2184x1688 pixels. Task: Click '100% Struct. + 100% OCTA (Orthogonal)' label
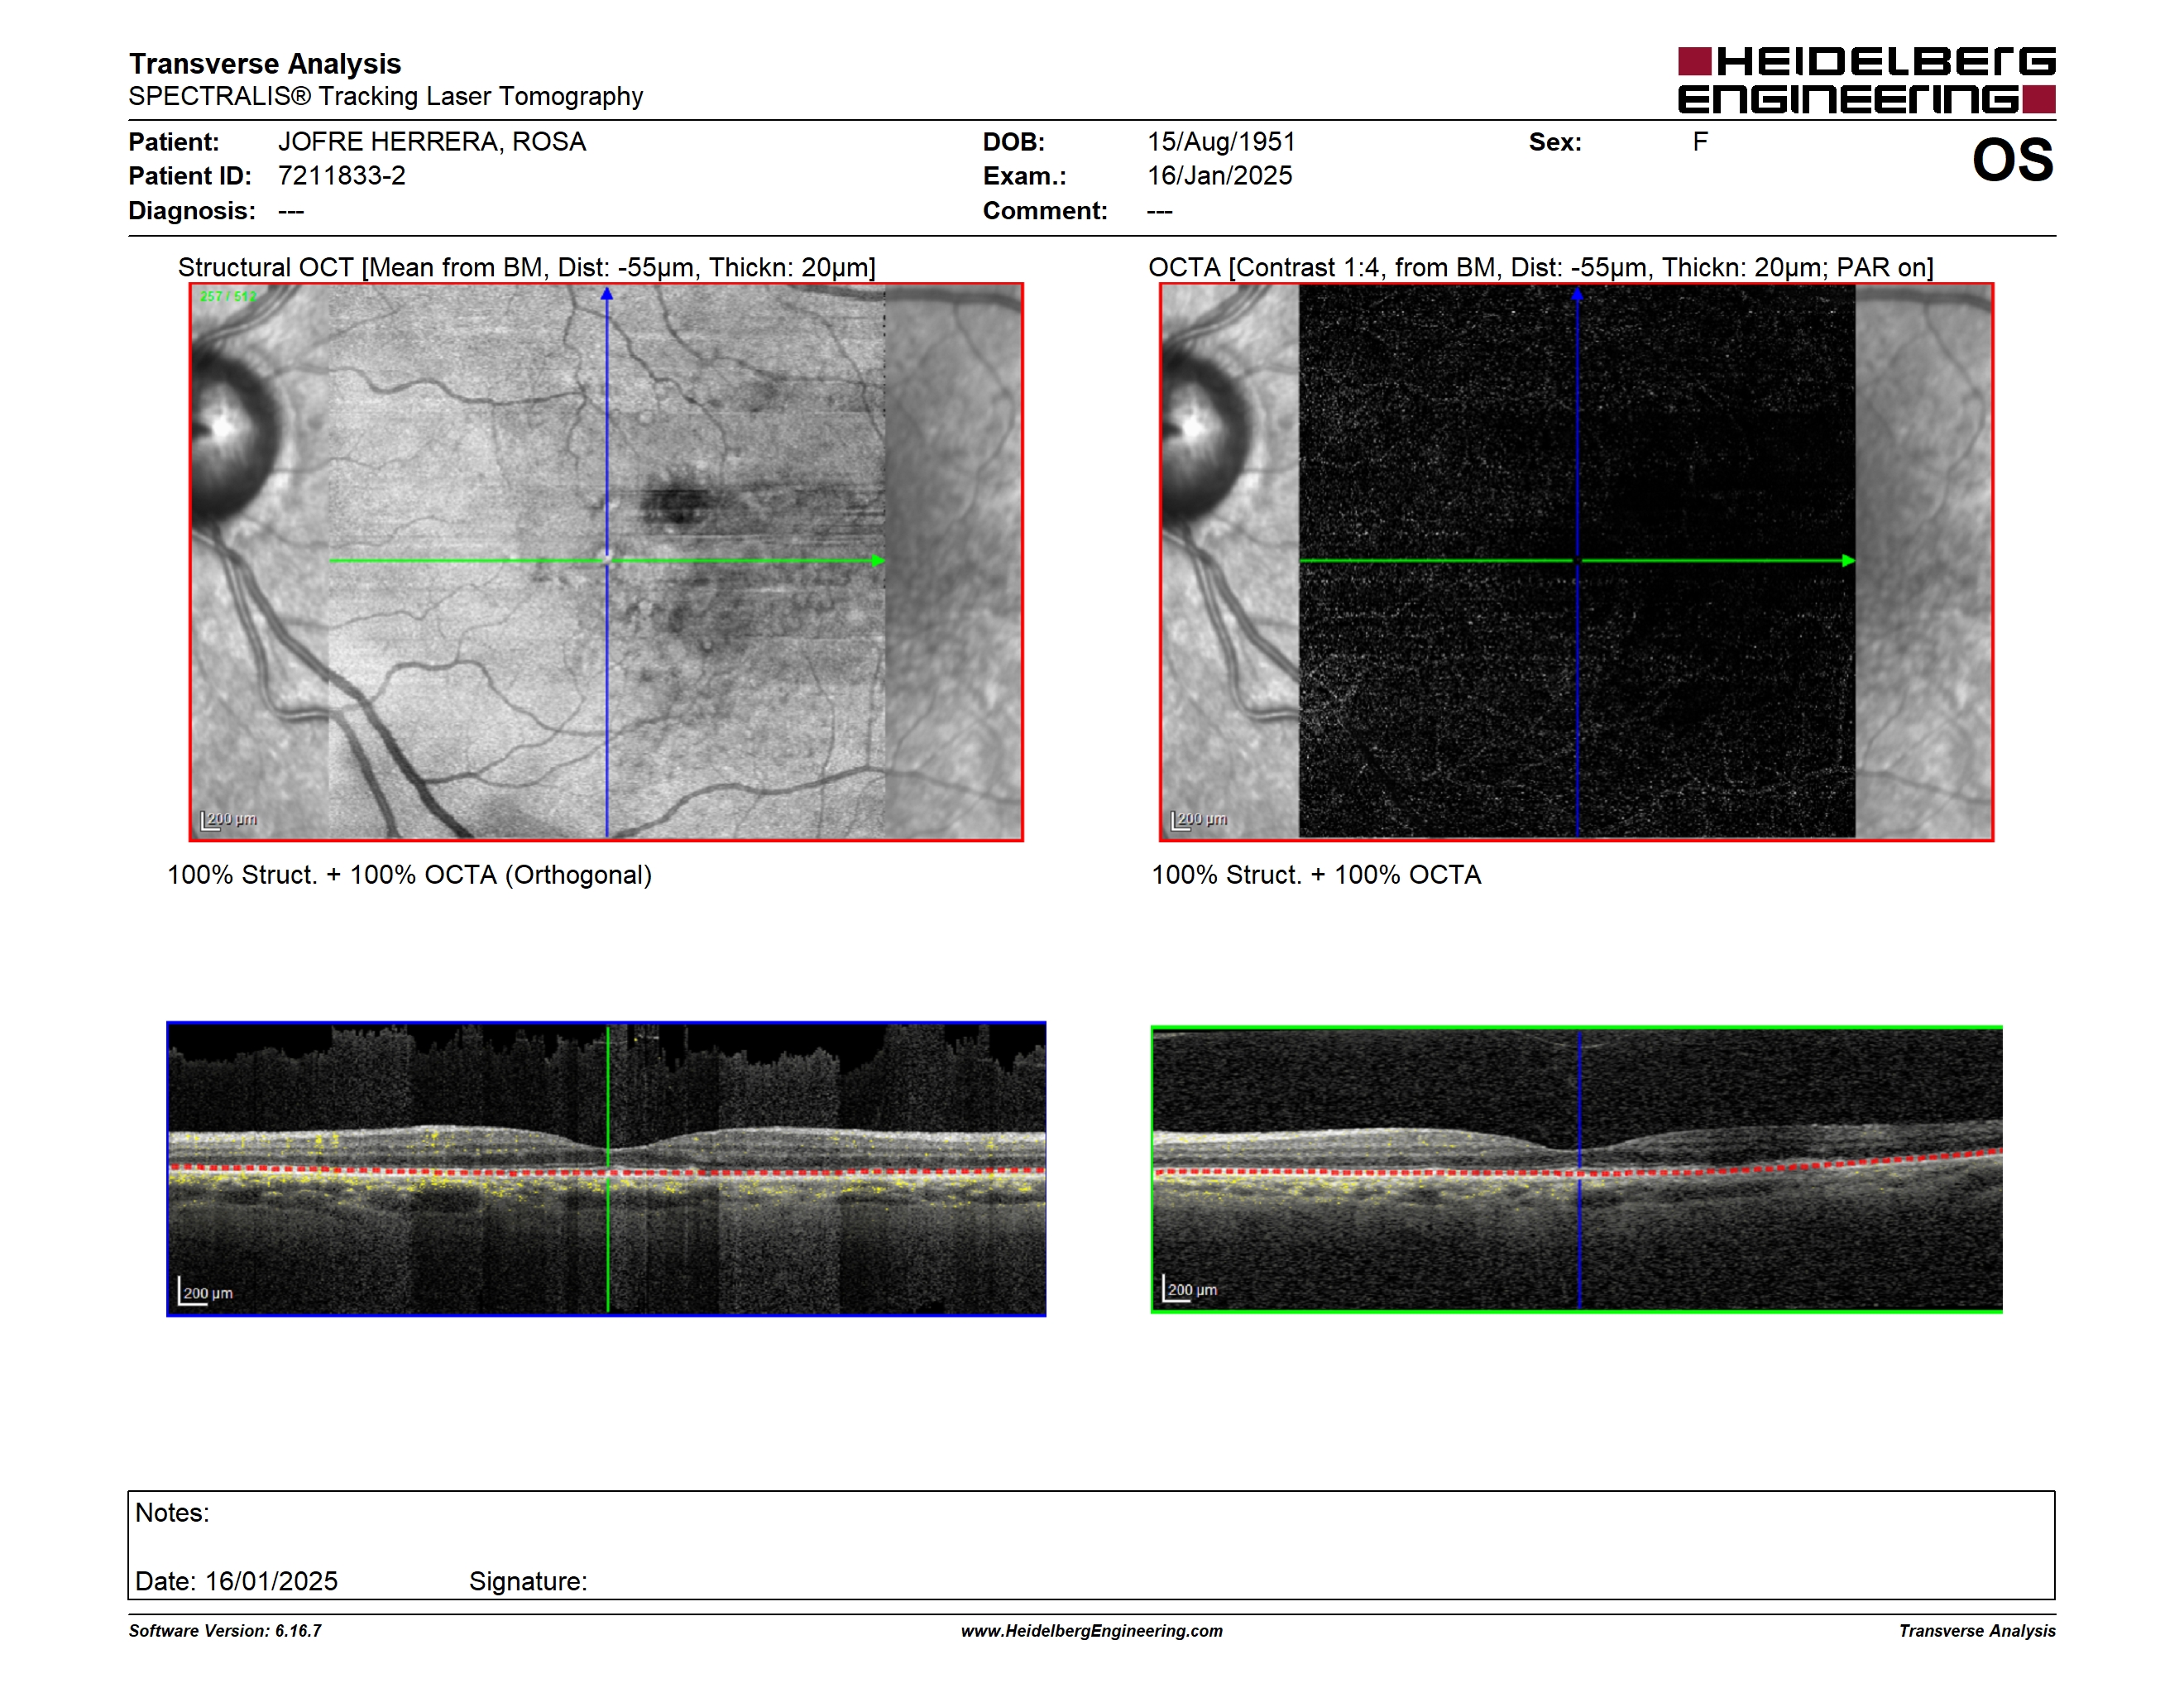click(409, 875)
